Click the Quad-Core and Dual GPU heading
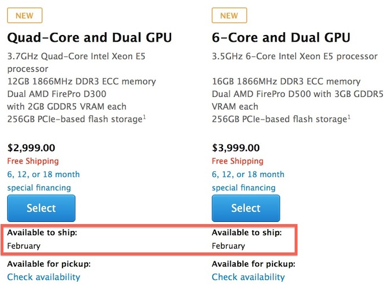Image resolution: width=390 pixels, height=288 pixels. coord(89,38)
